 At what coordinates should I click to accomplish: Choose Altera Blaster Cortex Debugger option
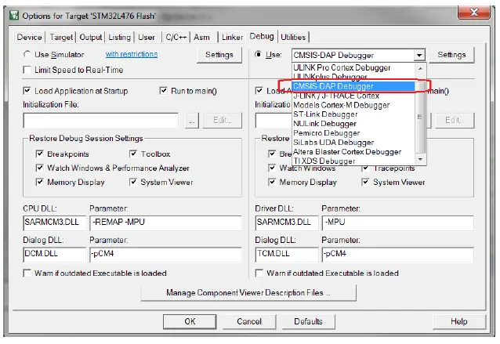(x=353, y=152)
